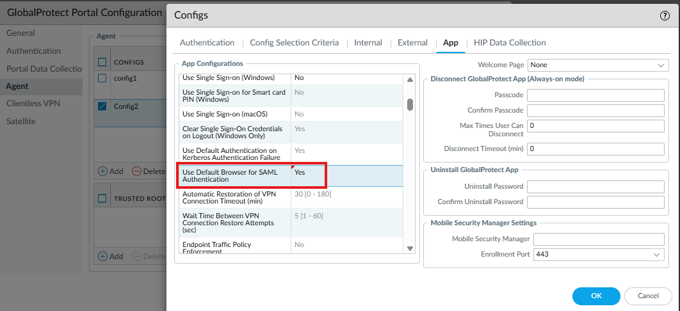This screenshot has width=680, height=311.
Task: Switch to the HIP Data Collection tab
Action: pos(510,43)
